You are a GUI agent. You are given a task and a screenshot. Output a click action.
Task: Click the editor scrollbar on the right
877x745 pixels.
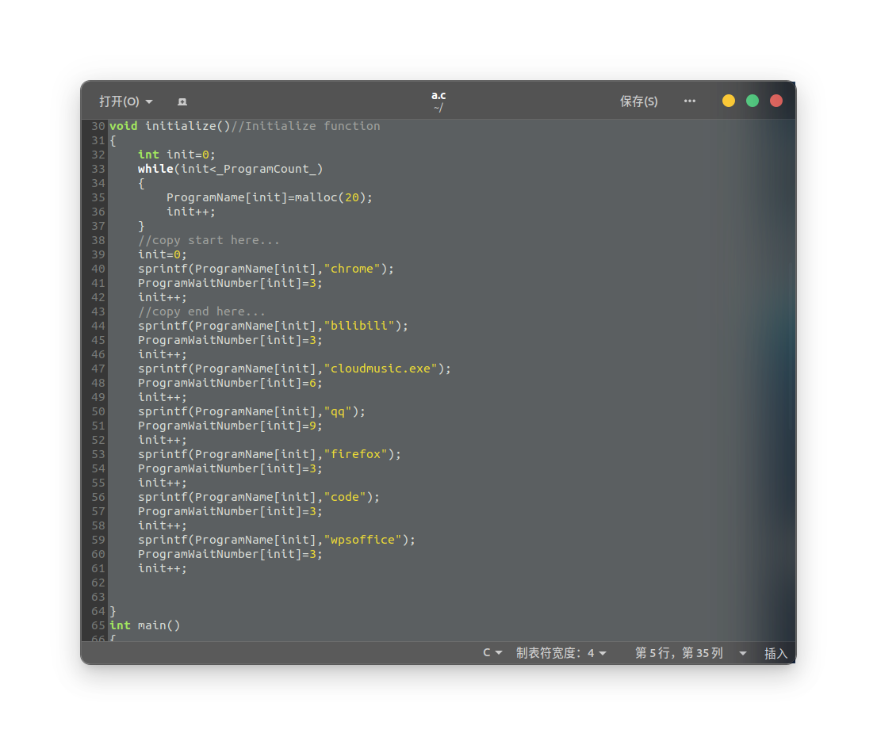click(x=790, y=317)
